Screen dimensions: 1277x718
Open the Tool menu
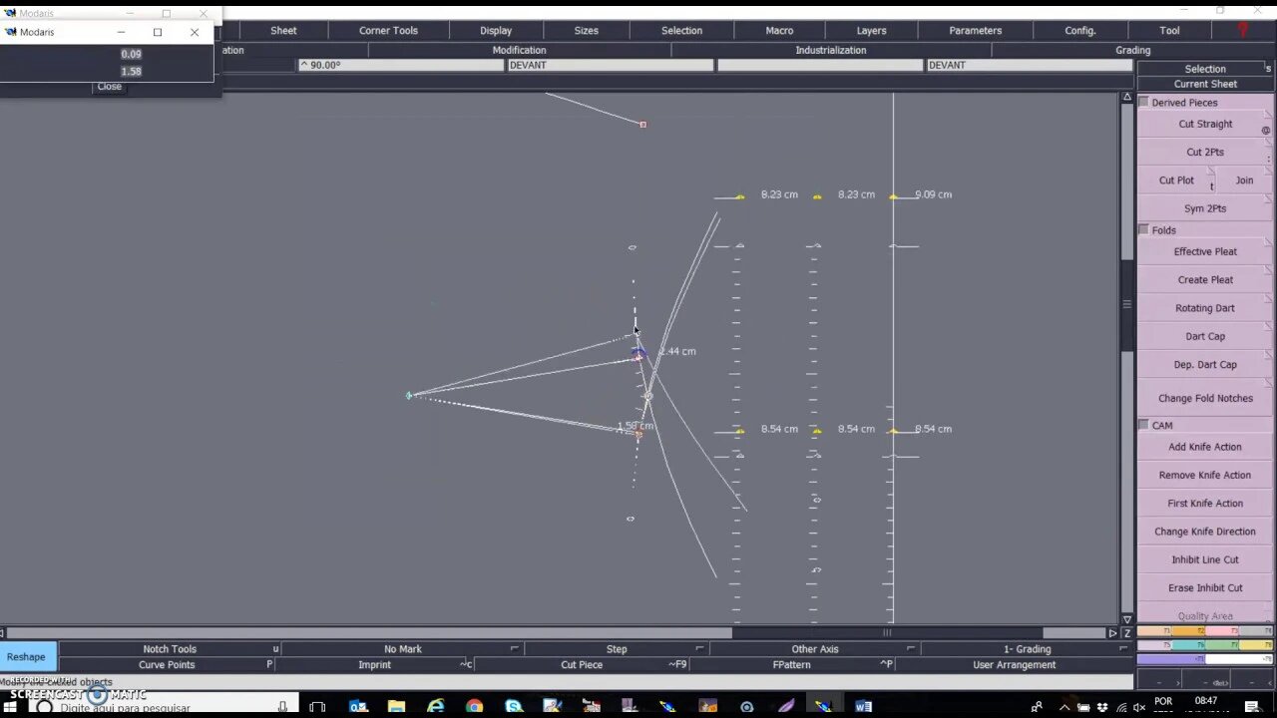(x=1169, y=30)
